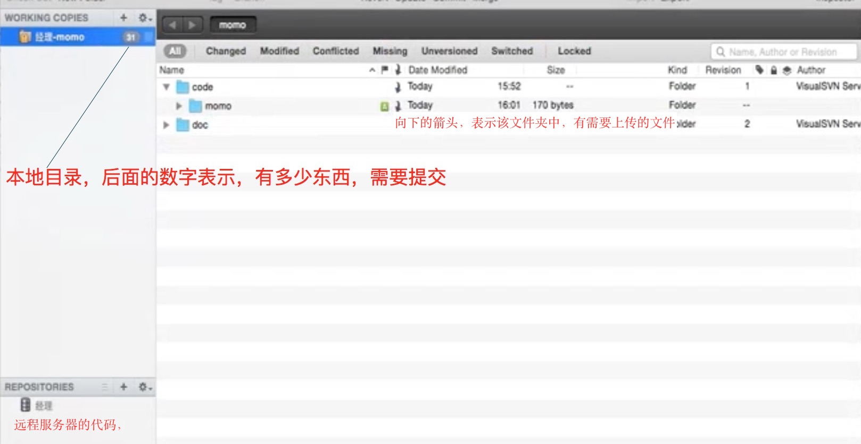The image size is (861, 444).
Task: Open the Repositories gear menu
Action: click(x=145, y=387)
